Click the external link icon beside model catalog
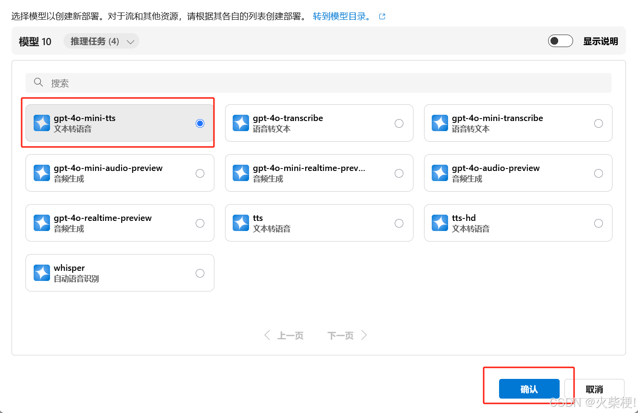 (x=382, y=16)
